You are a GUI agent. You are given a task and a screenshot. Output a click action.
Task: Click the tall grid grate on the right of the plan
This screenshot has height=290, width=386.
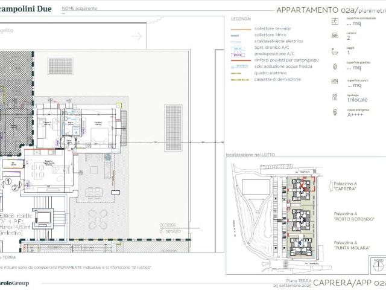[x=174, y=127]
